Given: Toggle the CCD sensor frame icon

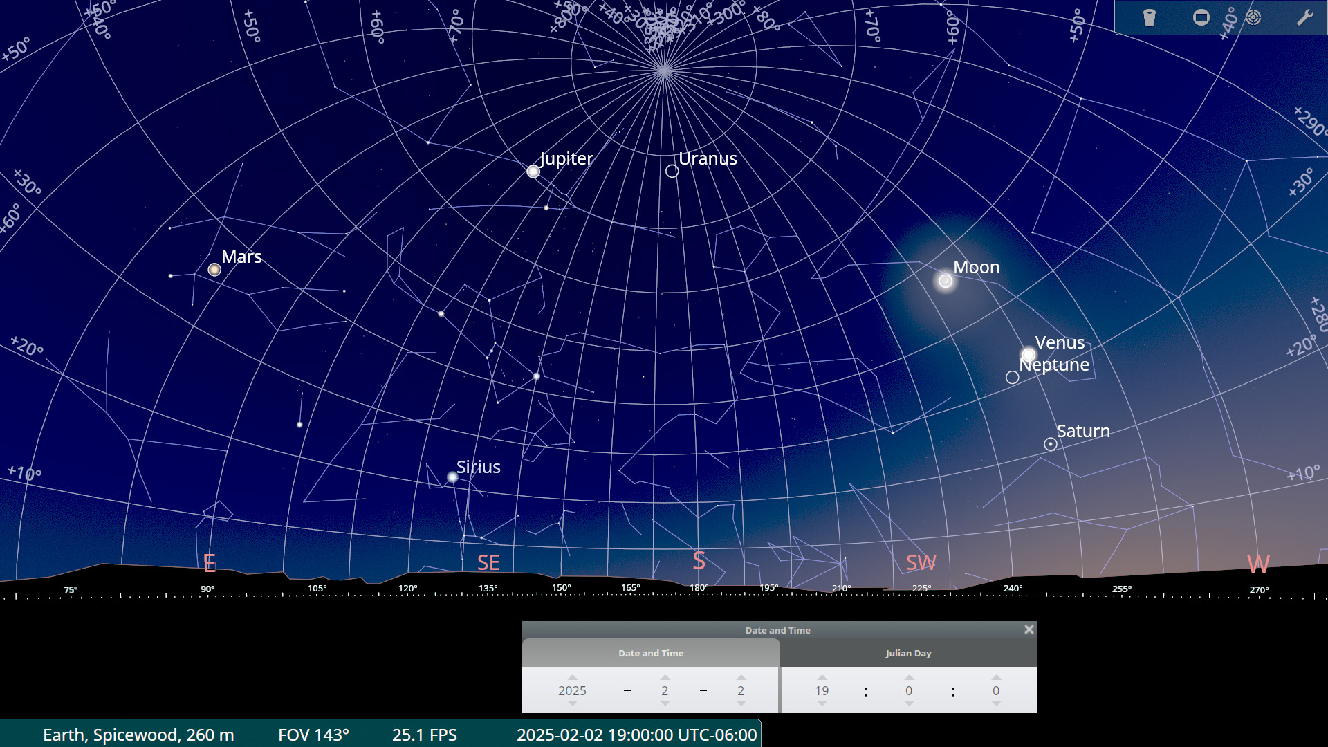Looking at the screenshot, I should [x=1201, y=17].
